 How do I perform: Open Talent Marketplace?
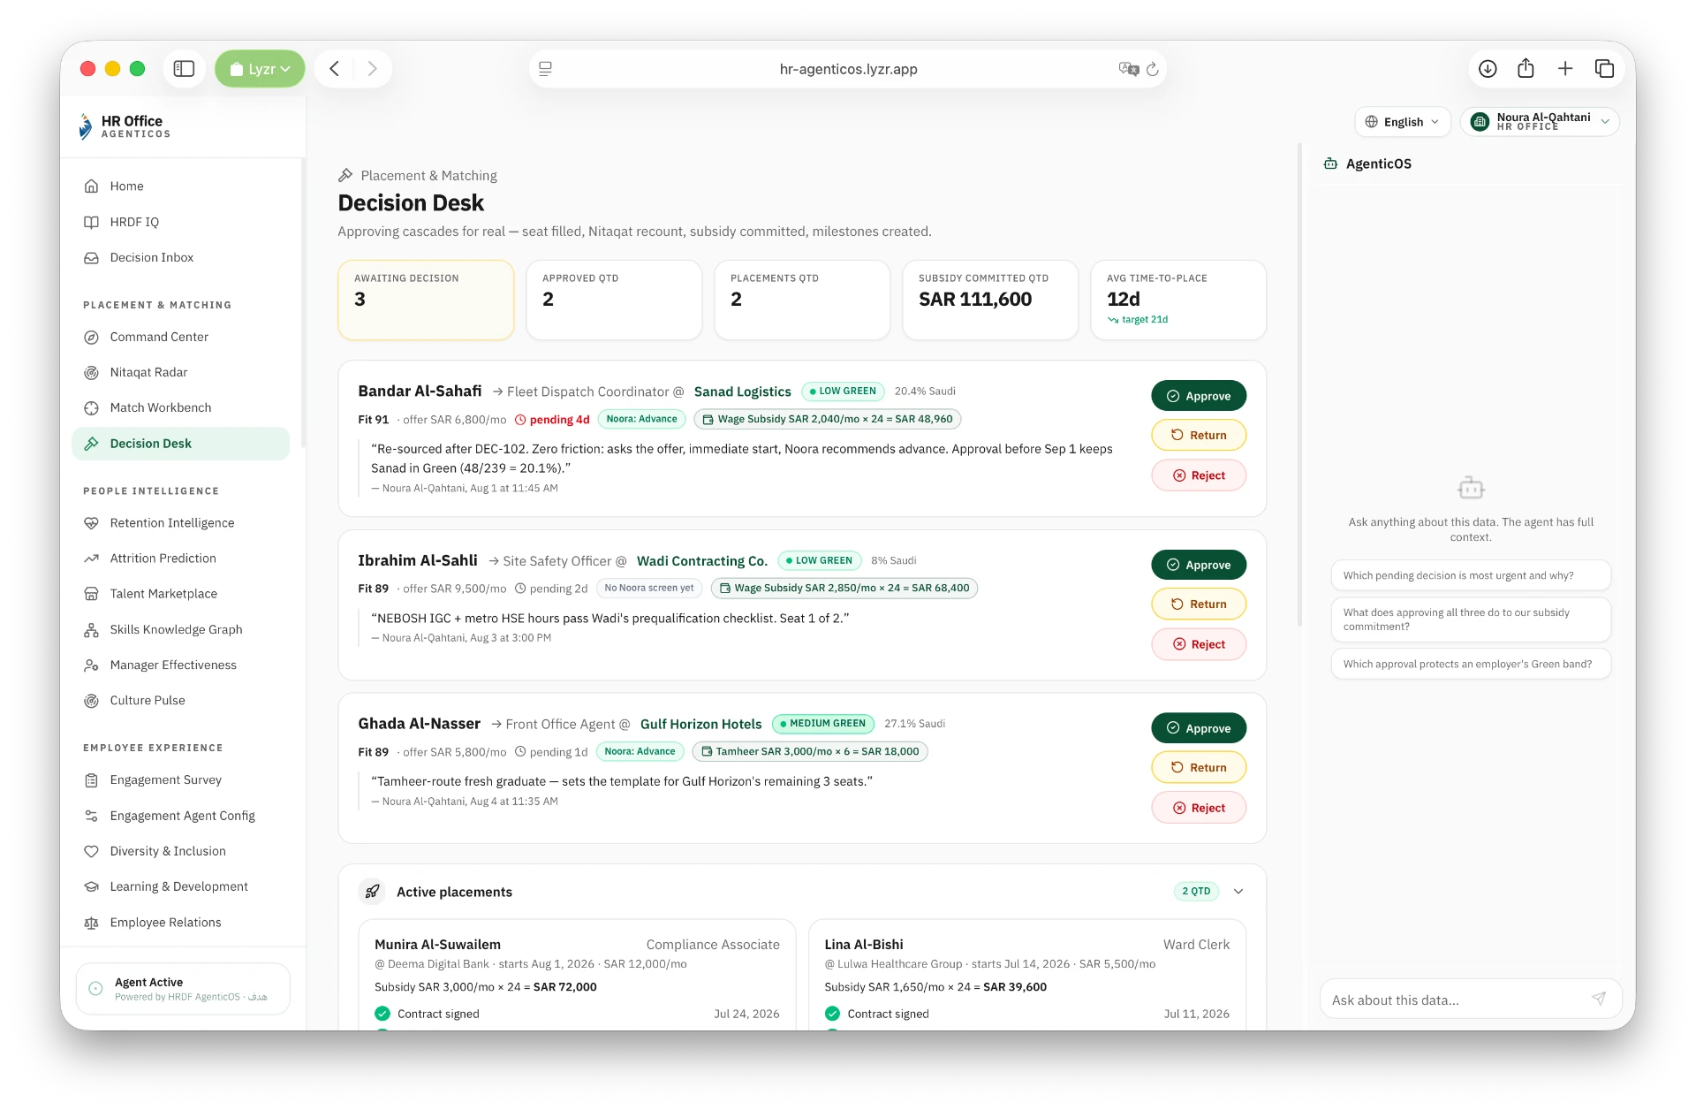tap(180, 594)
